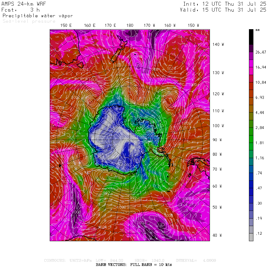Click the '2.84' color bar value

coord(260,128)
